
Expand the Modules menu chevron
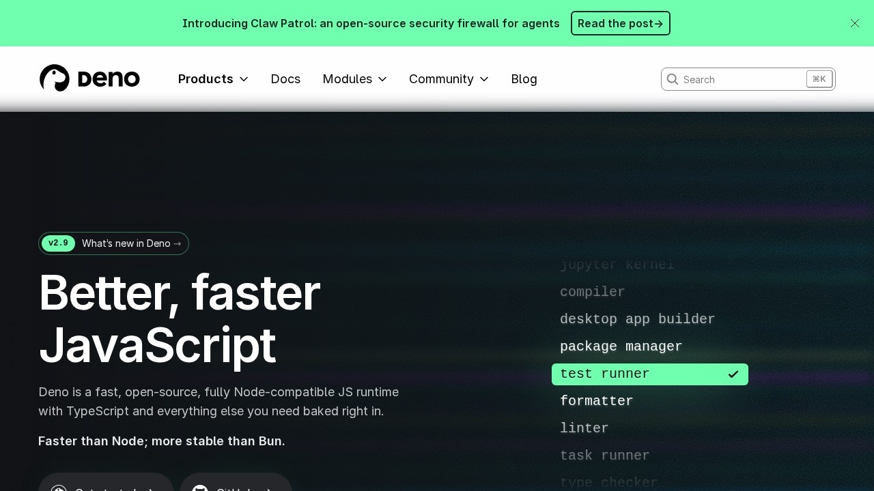382,79
